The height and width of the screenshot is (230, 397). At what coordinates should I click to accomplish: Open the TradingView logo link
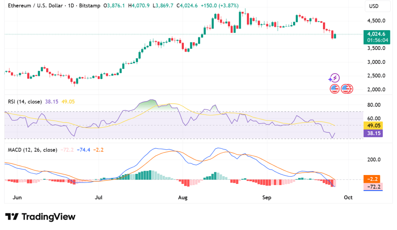40,216
